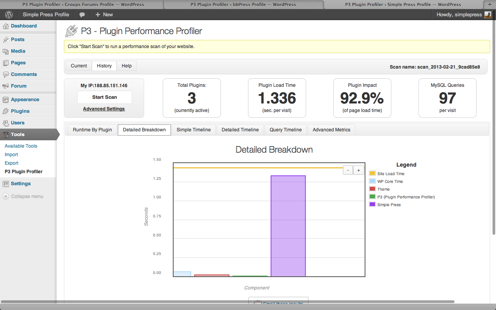Zoom out the chart with minus button
This screenshot has width=496, height=310.
click(x=348, y=170)
